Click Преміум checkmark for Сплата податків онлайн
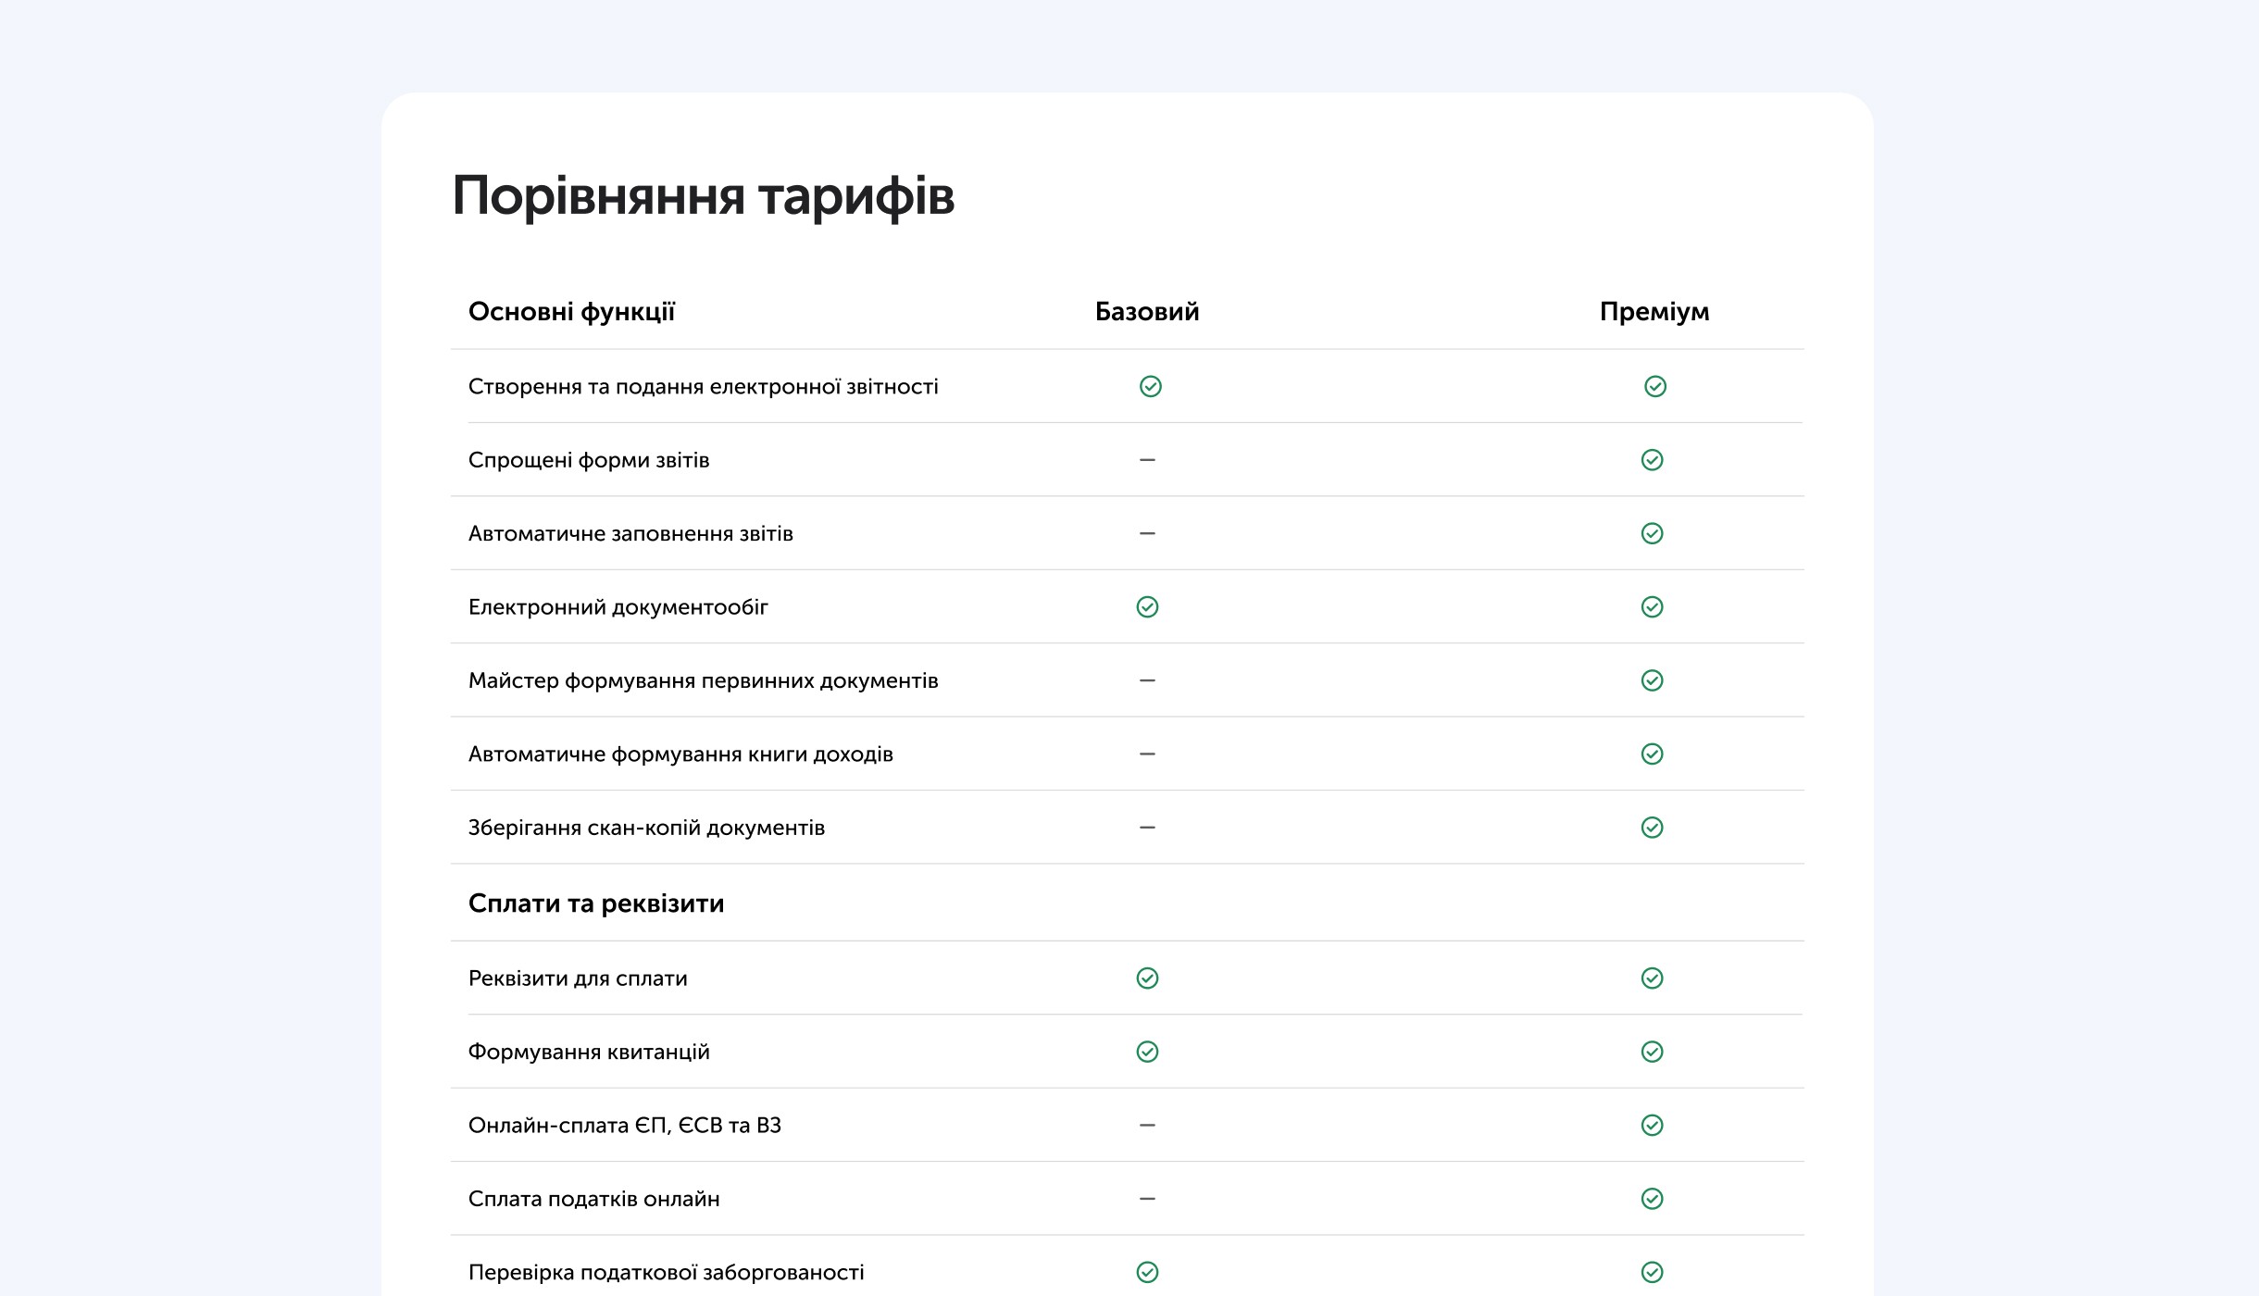This screenshot has width=2259, height=1296. [1652, 1199]
